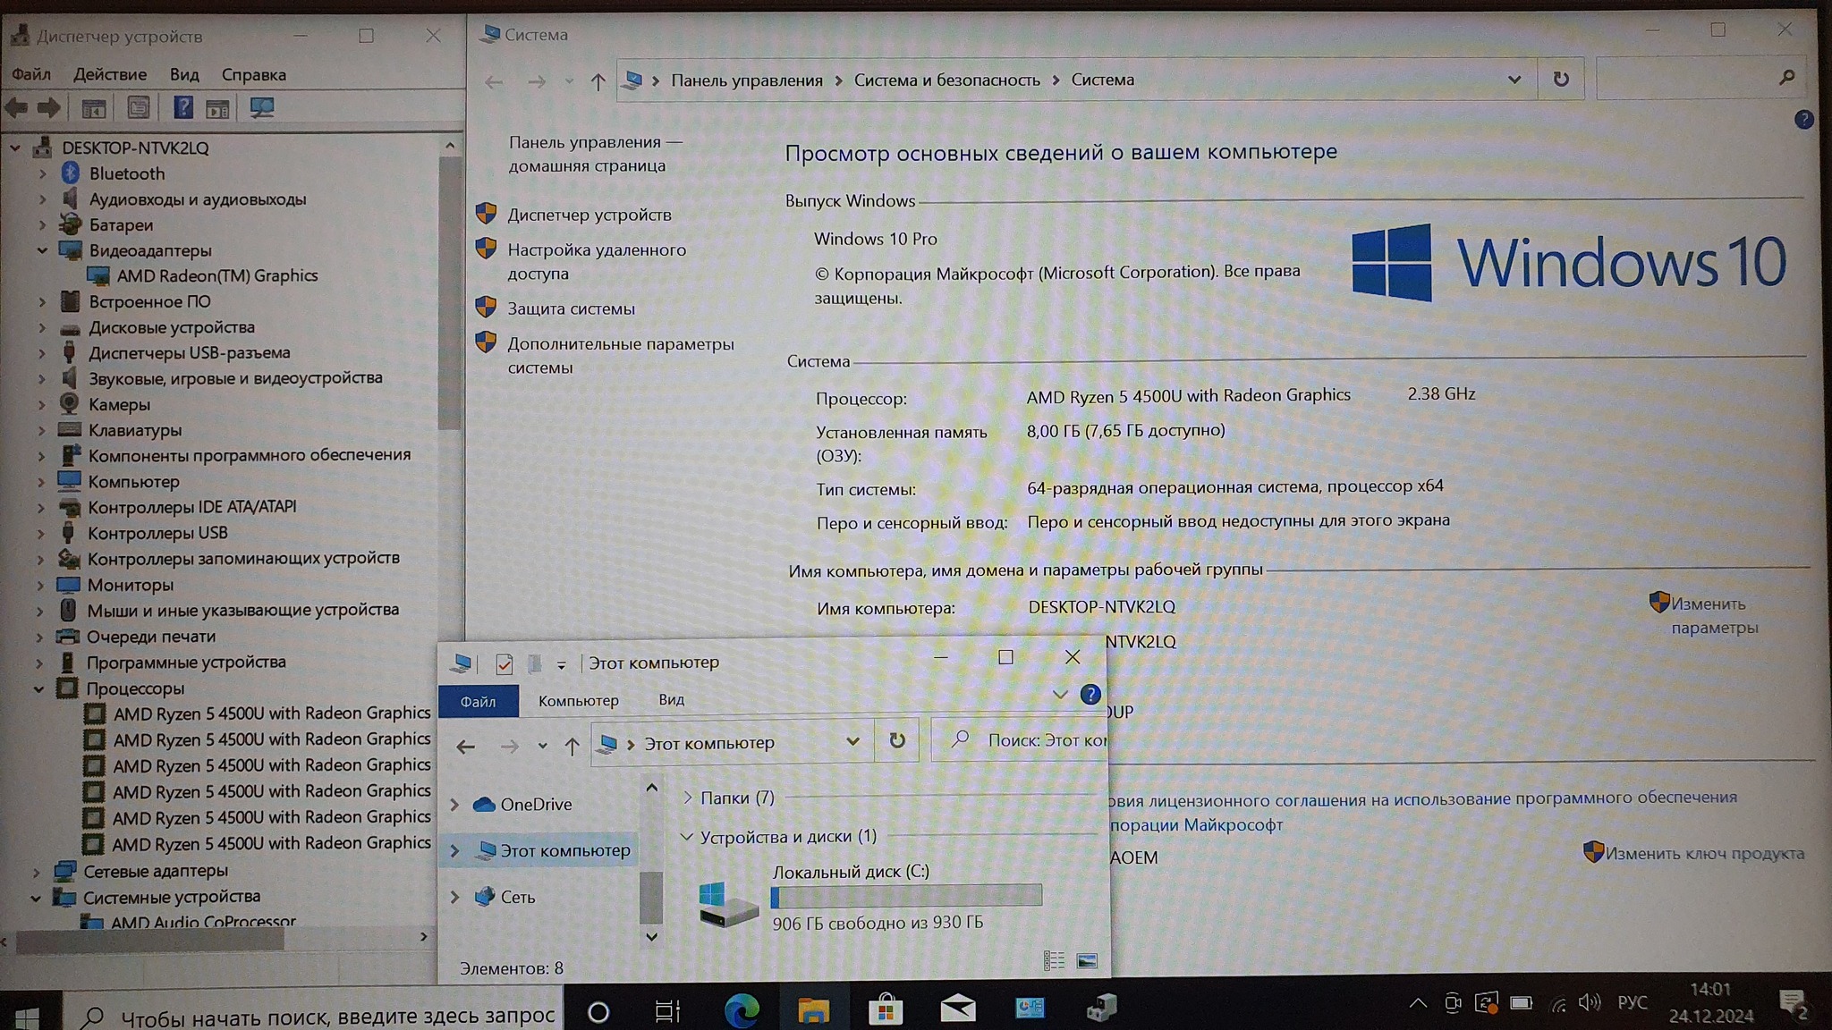Click the Локальный диск (C:) usage bar
The height and width of the screenshot is (1030, 1832).
[906, 896]
